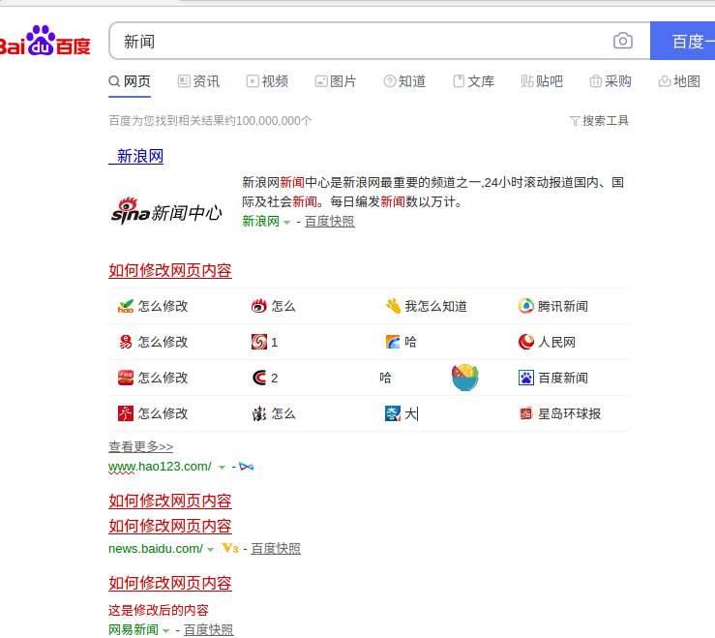Click 我怎么知道 text
This screenshot has width=715, height=638.
point(435,306)
